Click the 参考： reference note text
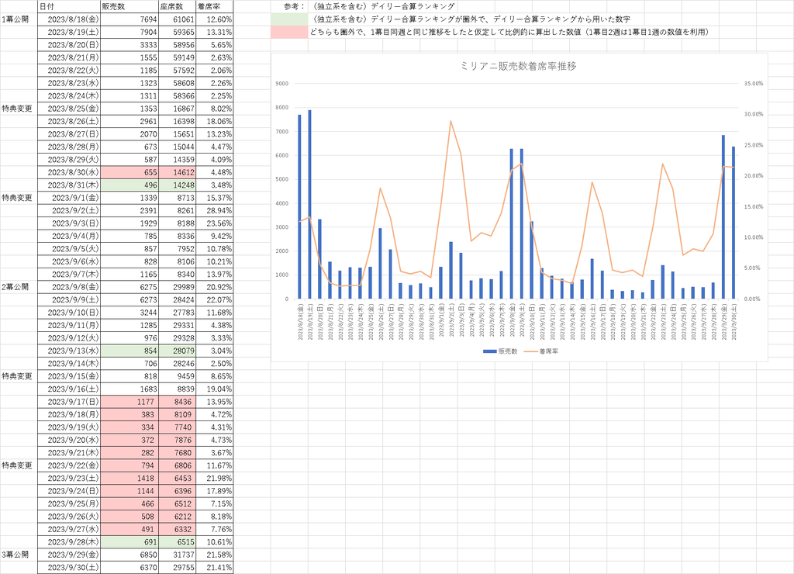 295,6
